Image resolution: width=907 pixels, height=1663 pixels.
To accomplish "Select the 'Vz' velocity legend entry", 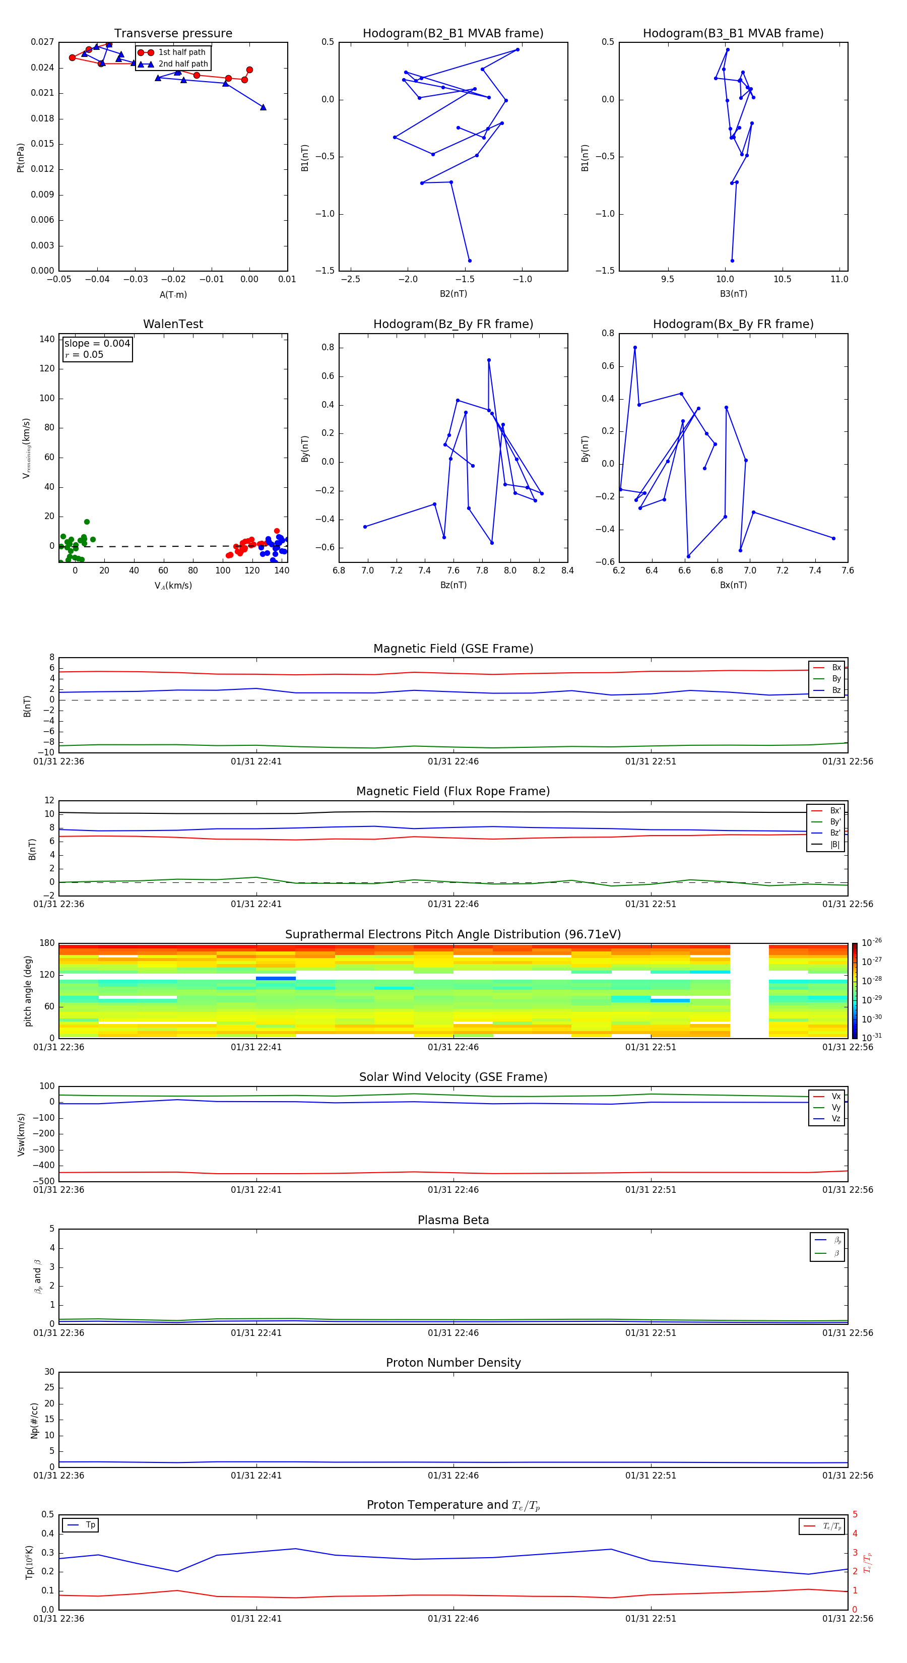I will (827, 1119).
